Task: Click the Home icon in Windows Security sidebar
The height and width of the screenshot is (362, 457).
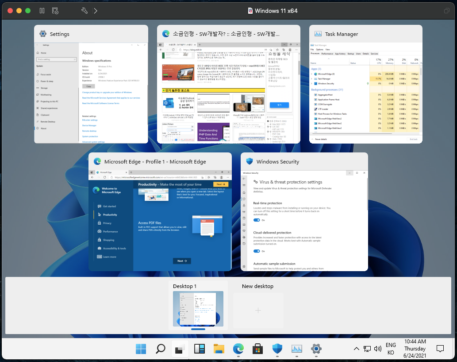Action: [244, 193]
